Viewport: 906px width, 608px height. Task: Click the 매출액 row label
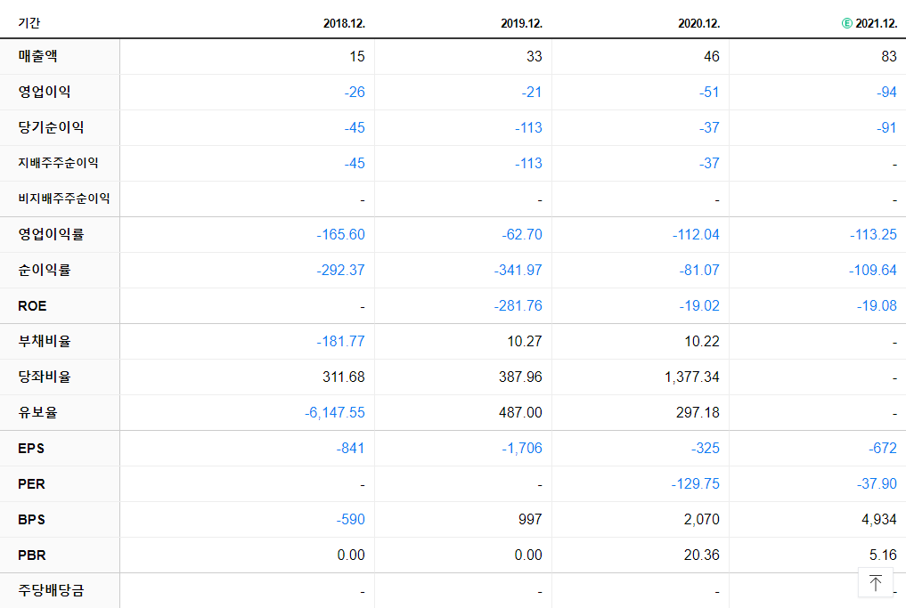[38, 56]
